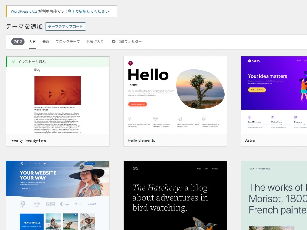307x230 pixels.
Task: Open the WordPress 6.8.2 link
Action: tap(24, 11)
